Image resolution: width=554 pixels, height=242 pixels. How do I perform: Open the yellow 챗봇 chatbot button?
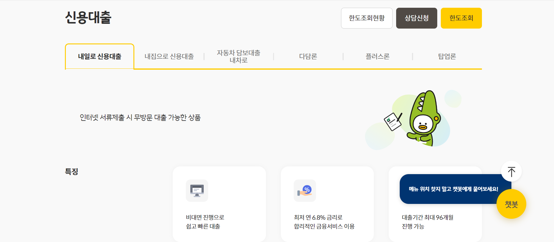[511, 204]
